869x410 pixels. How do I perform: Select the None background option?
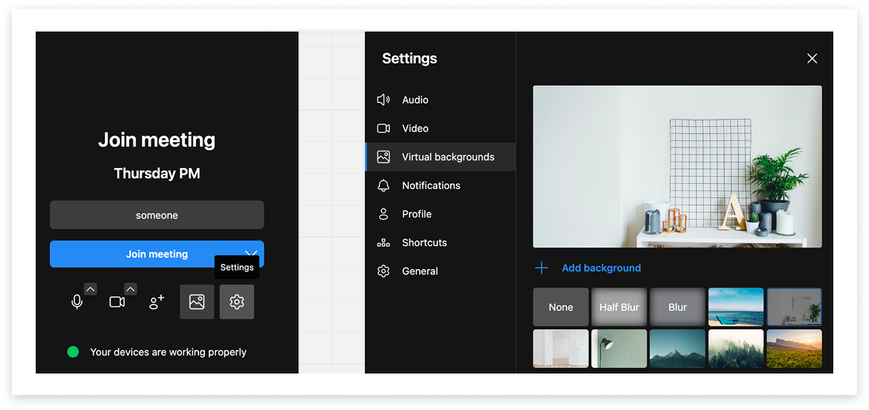point(561,307)
